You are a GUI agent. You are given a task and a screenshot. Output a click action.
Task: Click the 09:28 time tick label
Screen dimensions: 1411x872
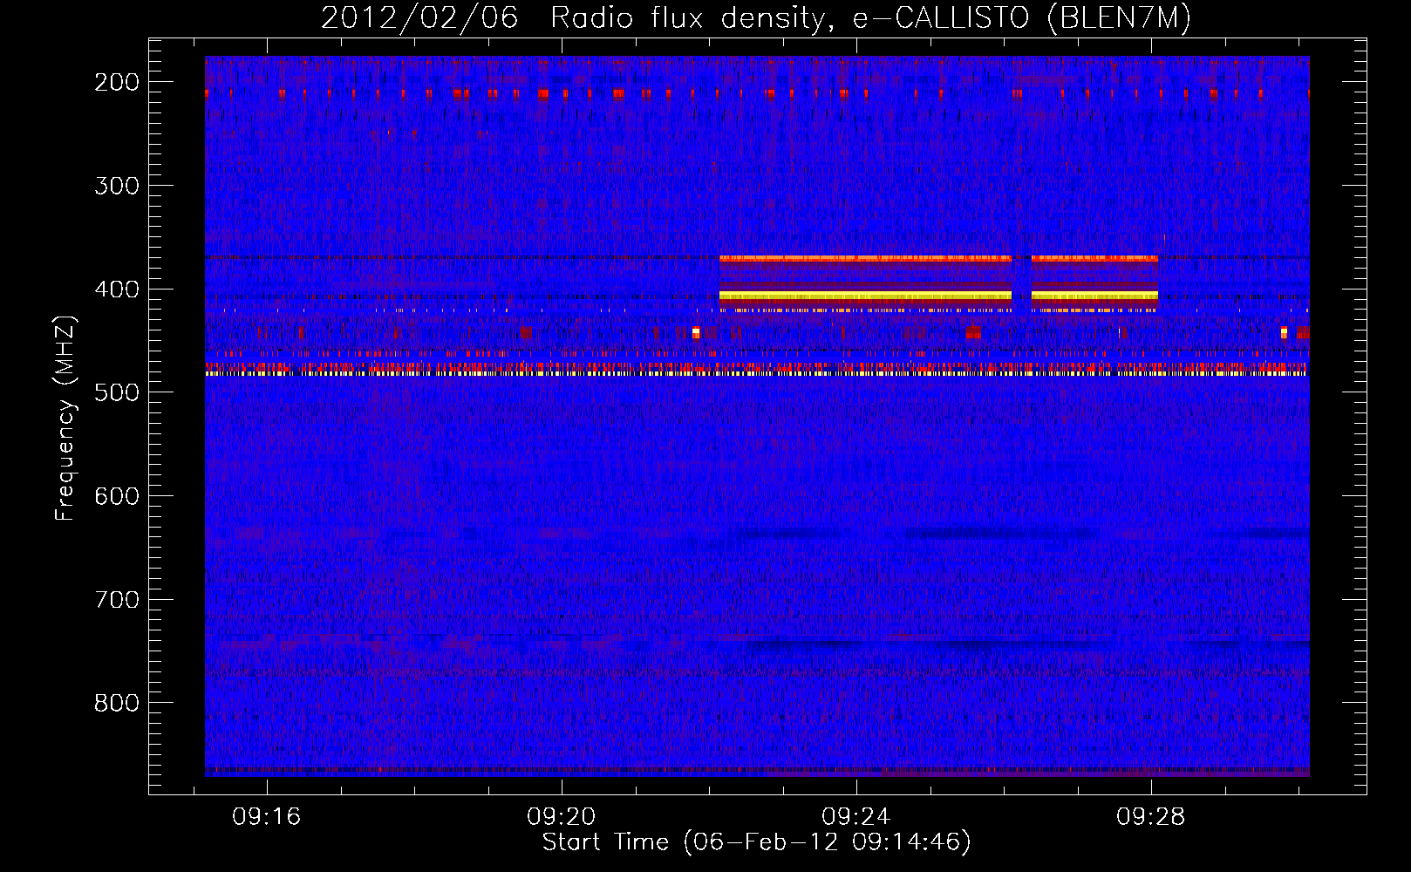pyautogui.click(x=1151, y=816)
